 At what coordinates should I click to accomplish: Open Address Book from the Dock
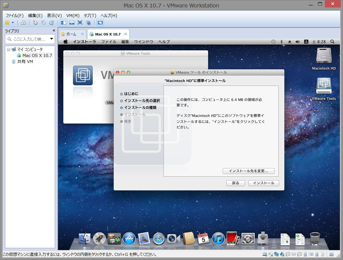[x=189, y=238]
